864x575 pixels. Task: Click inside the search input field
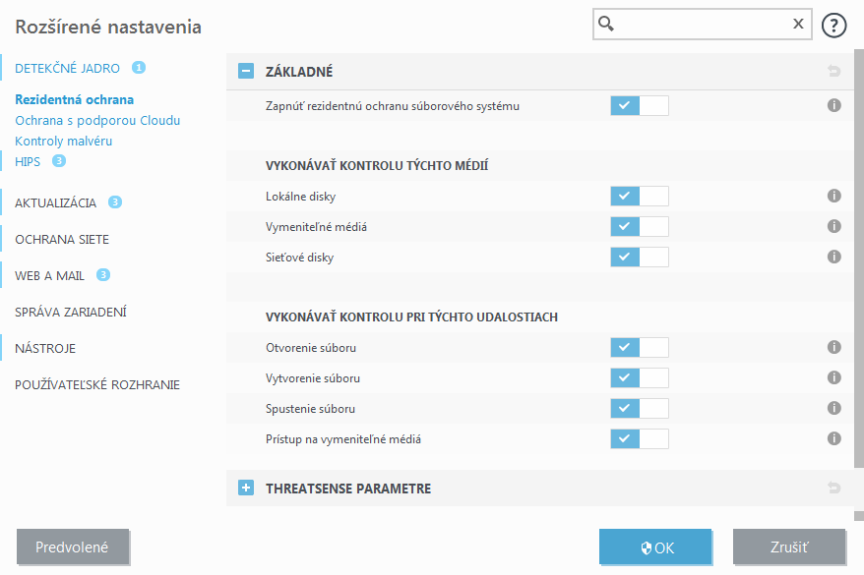click(699, 24)
